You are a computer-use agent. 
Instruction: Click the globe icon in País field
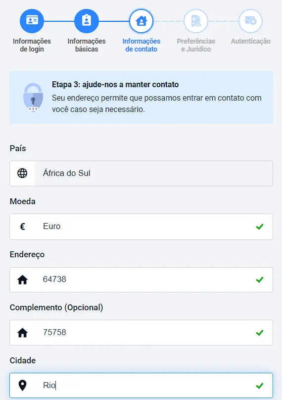[x=22, y=173]
